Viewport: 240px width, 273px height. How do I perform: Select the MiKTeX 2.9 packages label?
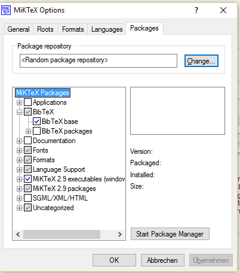click(64, 189)
